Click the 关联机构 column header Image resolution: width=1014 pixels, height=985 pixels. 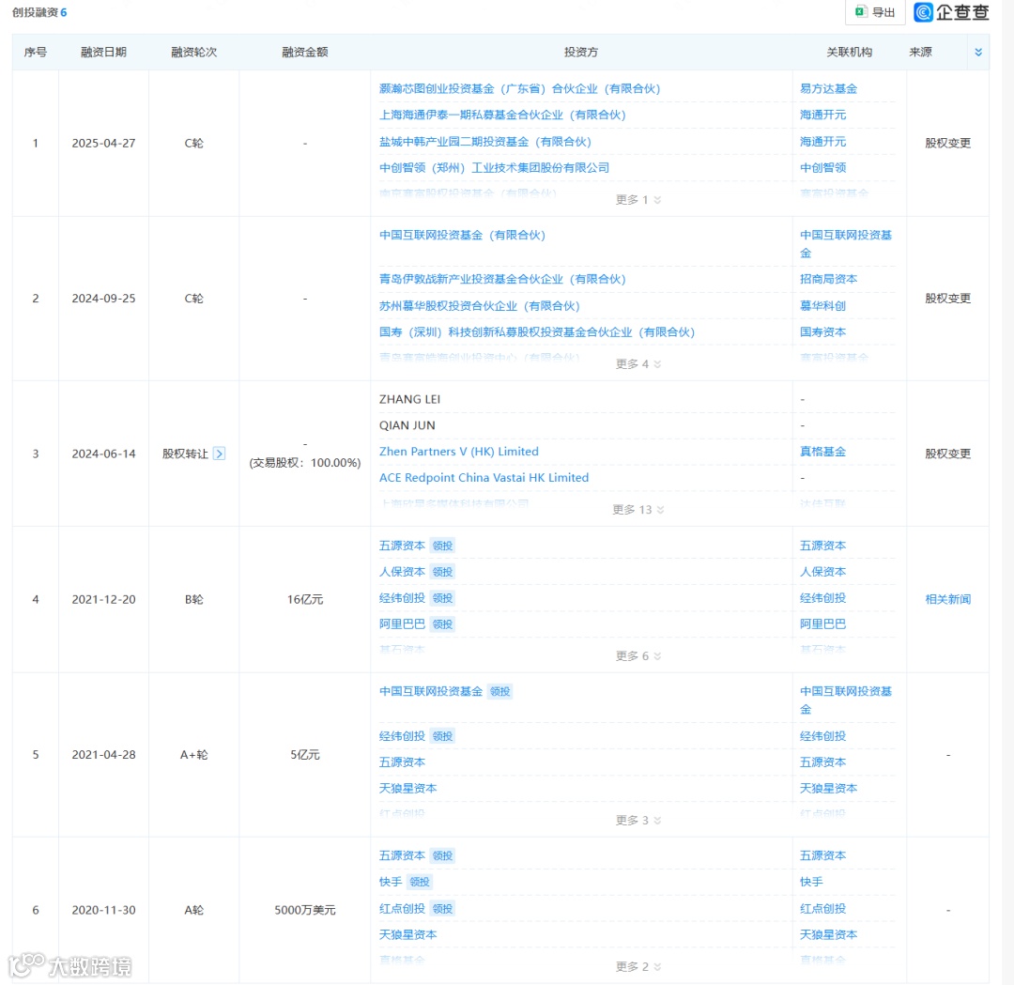coord(849,53)
